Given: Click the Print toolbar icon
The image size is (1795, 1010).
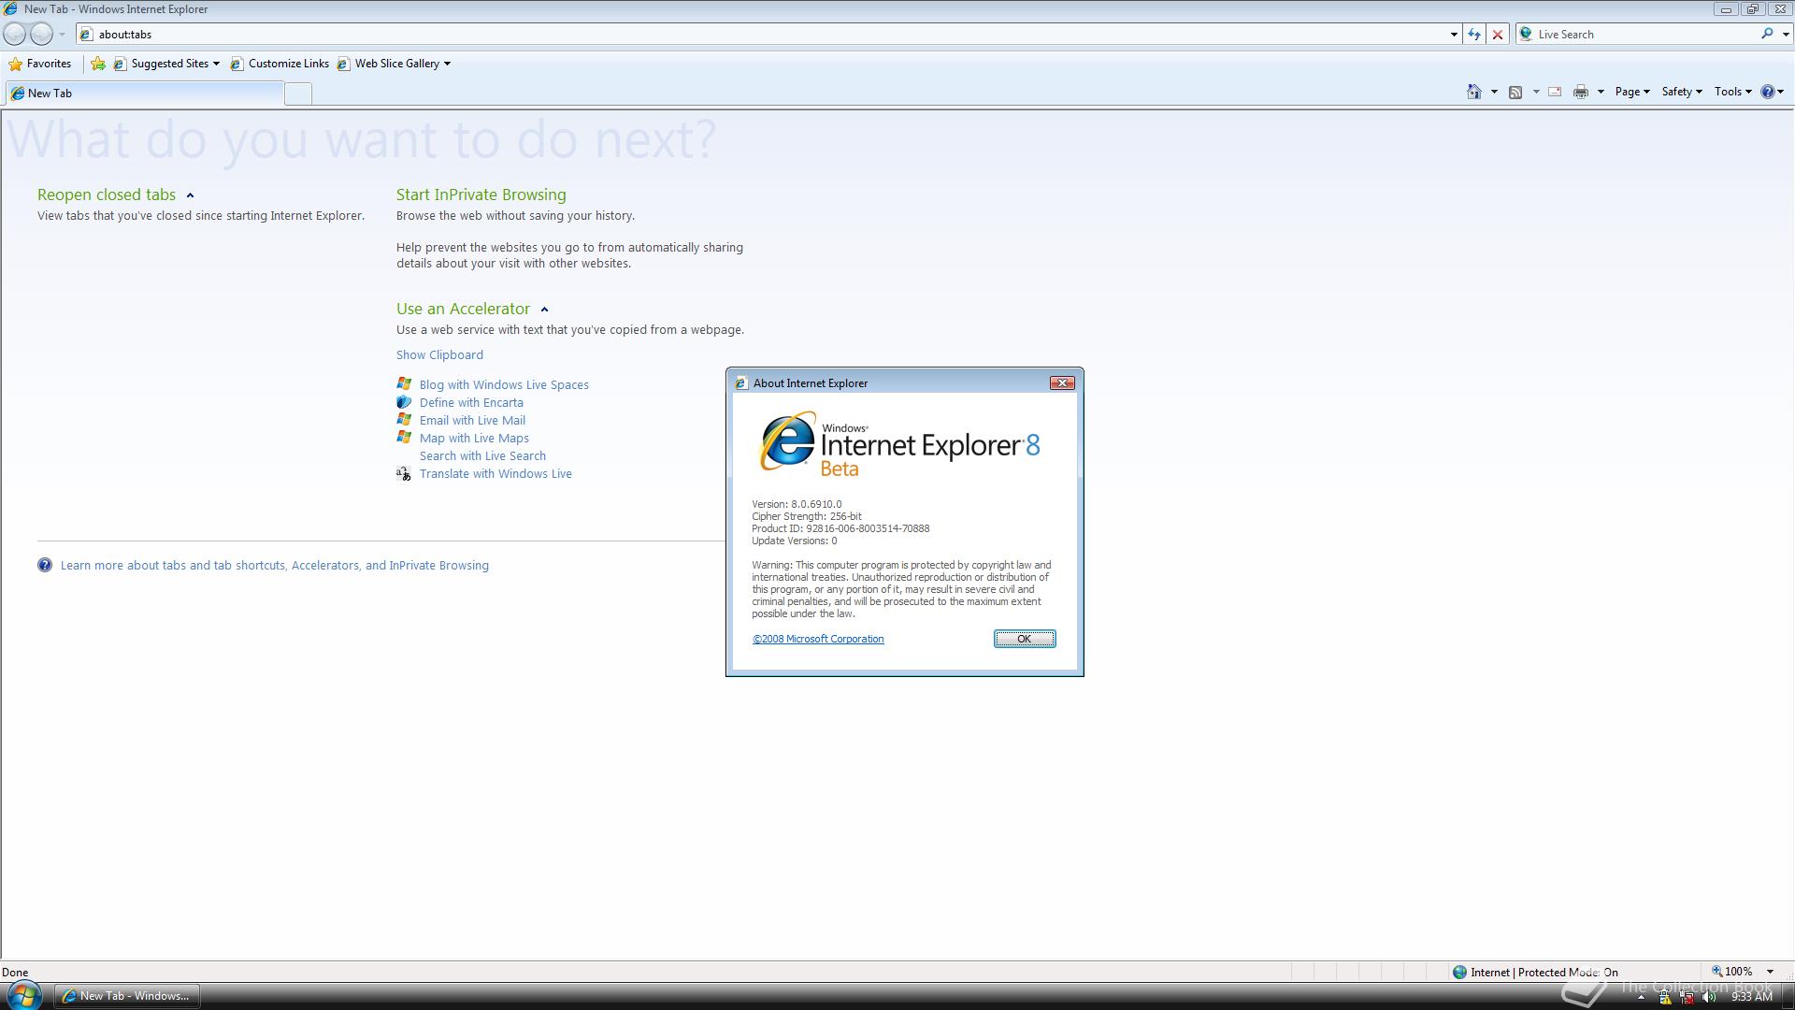Looking at the screenshot, I should (1581, 92).
